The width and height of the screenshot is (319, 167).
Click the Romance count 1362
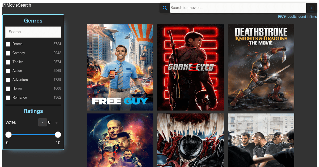pyautogui.click(x=57, y=98)
